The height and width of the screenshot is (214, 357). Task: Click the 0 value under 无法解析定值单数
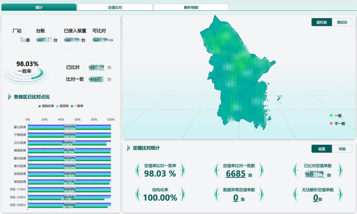pyautogui.click(x=315, y=198)
